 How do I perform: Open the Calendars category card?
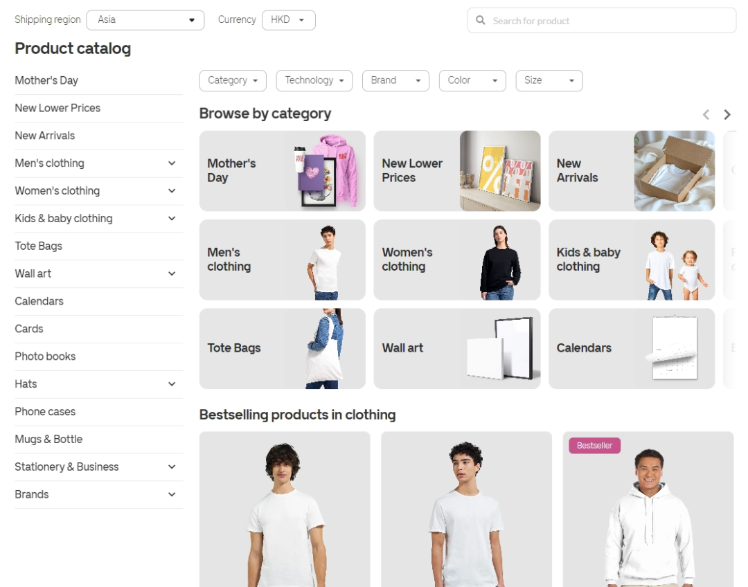(x=631, y=348)
